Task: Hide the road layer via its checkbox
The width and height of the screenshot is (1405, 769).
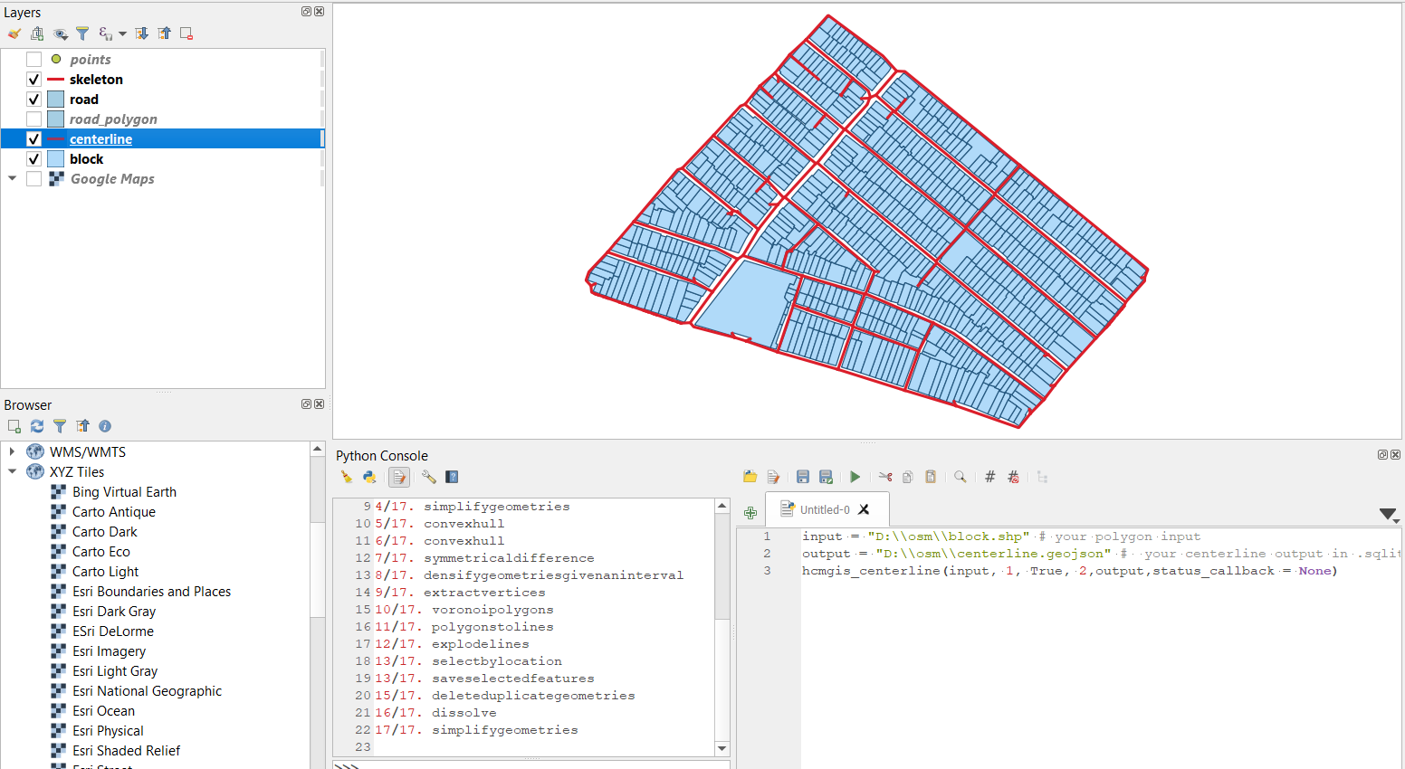Action: coord(33,100)
